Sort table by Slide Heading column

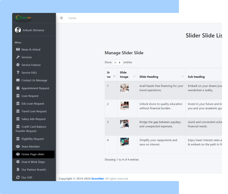(x=161, y=77)
